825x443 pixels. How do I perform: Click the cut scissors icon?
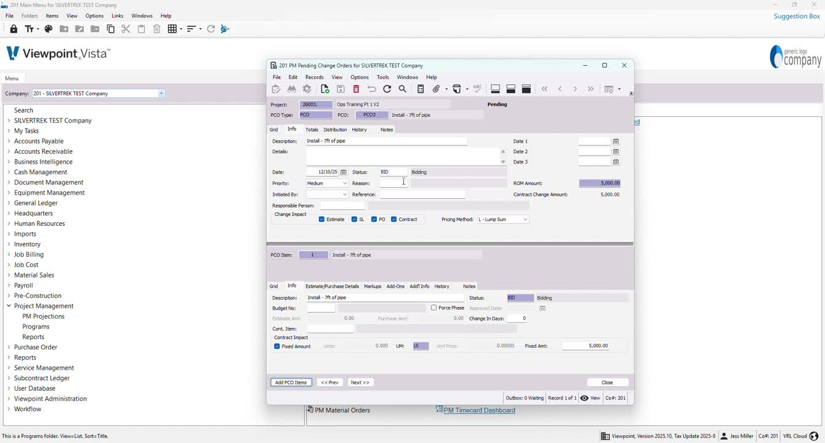pyautogui.click(x=126, y=29)
